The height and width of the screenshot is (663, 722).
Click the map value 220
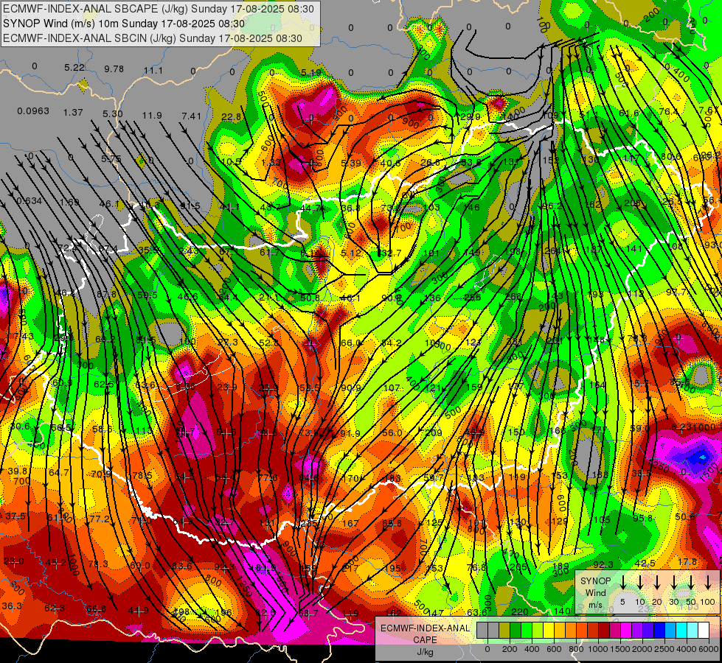pos(520,611)
